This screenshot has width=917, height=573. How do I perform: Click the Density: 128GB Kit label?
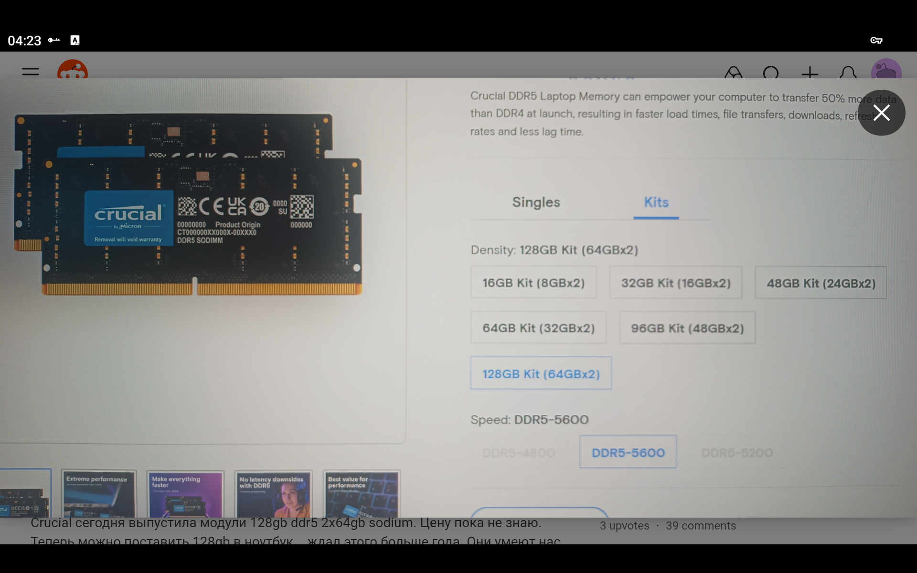tap(554, 250)
